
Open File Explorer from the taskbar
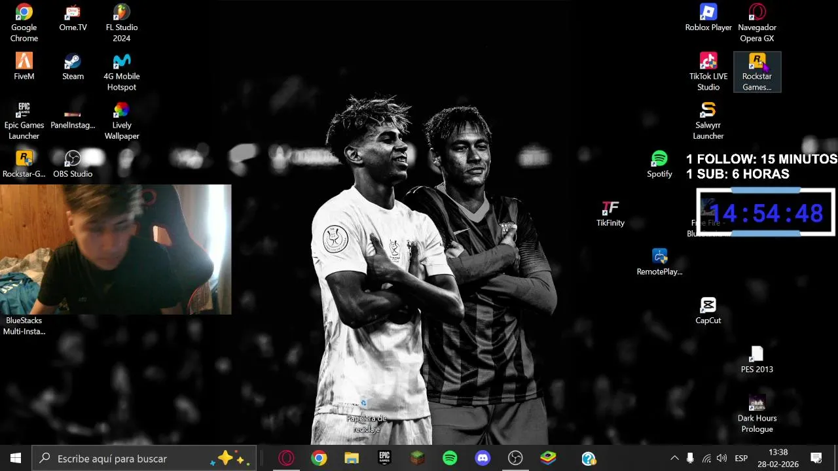click(x=352, y=459)
